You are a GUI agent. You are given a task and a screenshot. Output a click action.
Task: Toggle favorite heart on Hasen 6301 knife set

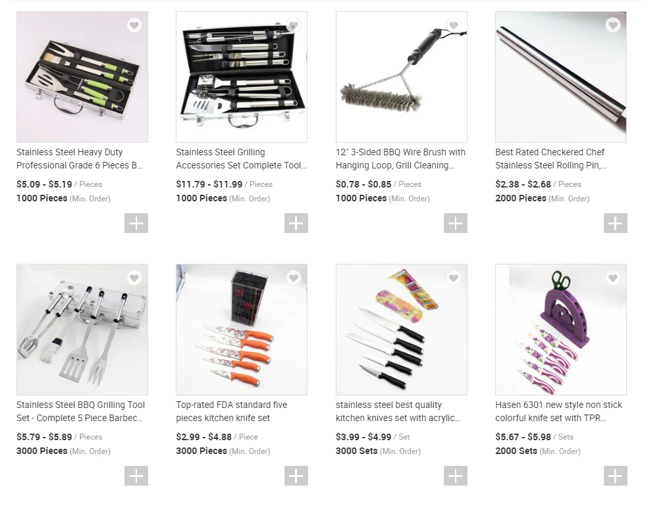click(x=613, y=278)
